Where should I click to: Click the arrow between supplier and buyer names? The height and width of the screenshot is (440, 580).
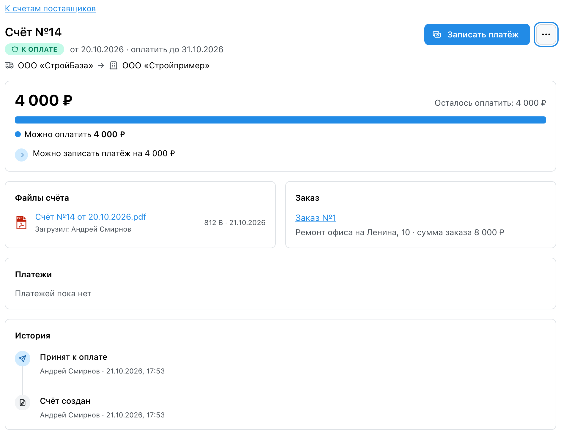coord(101,65)
